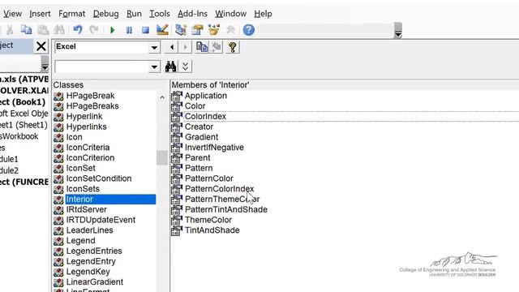
Task: Click the Go Forward arrow button
Action: [x=185, y=47]
